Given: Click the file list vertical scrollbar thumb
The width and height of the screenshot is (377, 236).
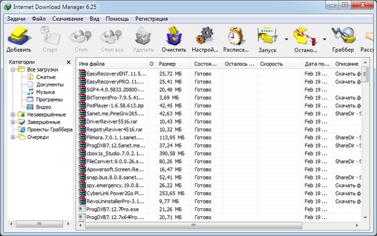Looking at the screenshot, I should [x=366, y=74].
